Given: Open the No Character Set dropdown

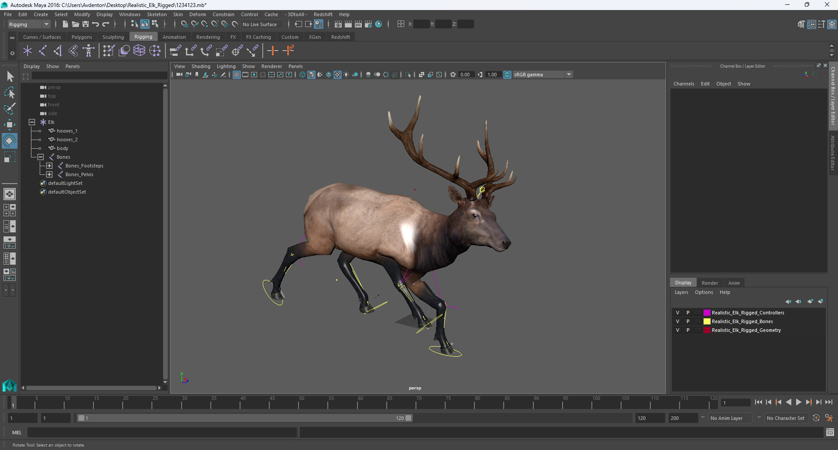Looking at the screenshot, I should (786, 418).
